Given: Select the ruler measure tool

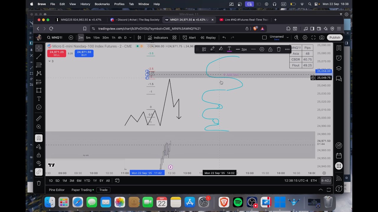Looking at the screenshot, I should (x=39, y=118).
